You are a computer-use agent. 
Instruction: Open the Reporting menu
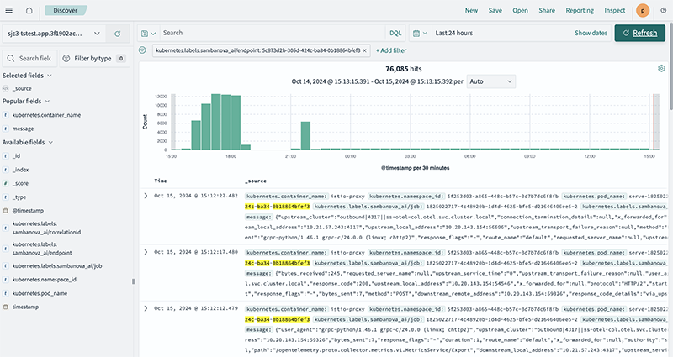coord(579,11)
